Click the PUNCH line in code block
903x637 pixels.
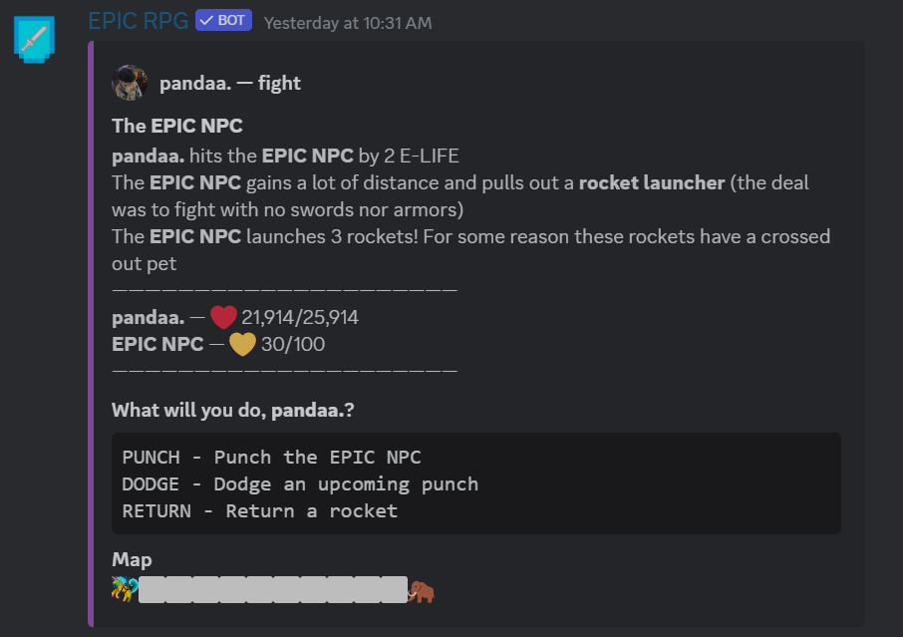point(271,458)
